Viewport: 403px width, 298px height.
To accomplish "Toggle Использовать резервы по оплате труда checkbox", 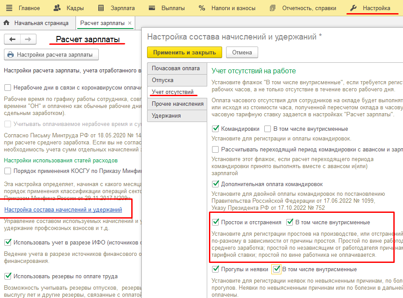I will click(x=8, y=276).
